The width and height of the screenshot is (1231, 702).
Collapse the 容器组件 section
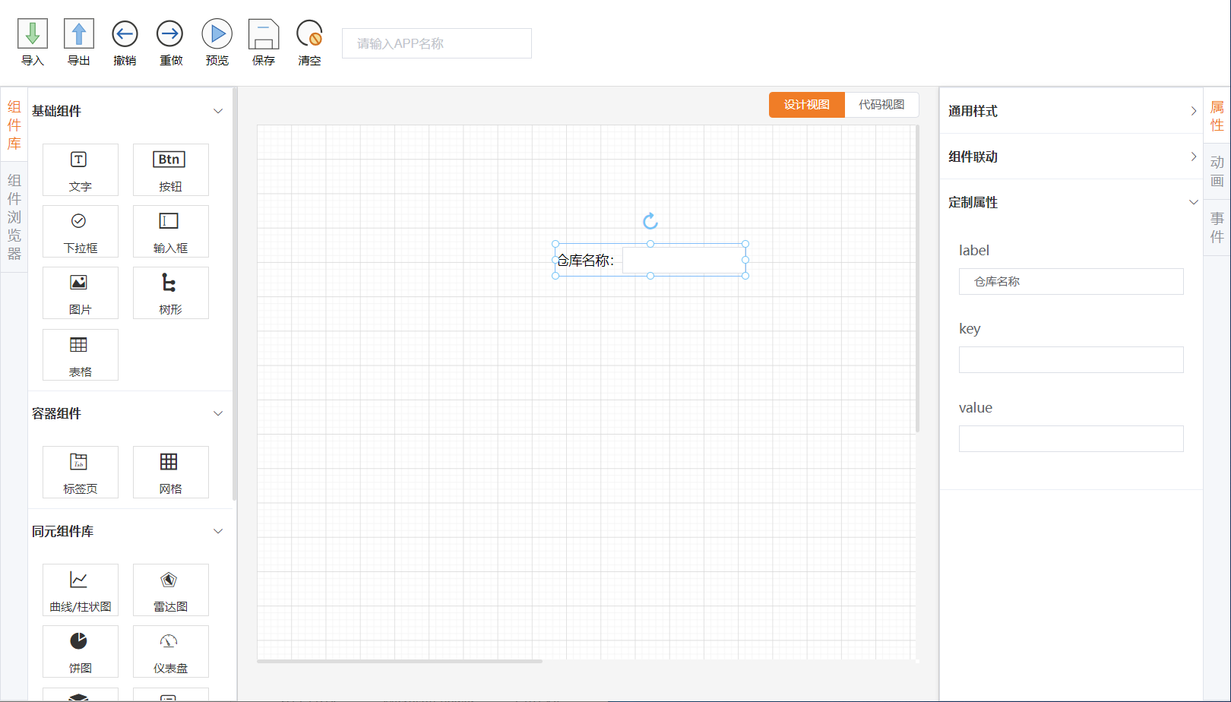pyautogui.click(x=218, y=413)
